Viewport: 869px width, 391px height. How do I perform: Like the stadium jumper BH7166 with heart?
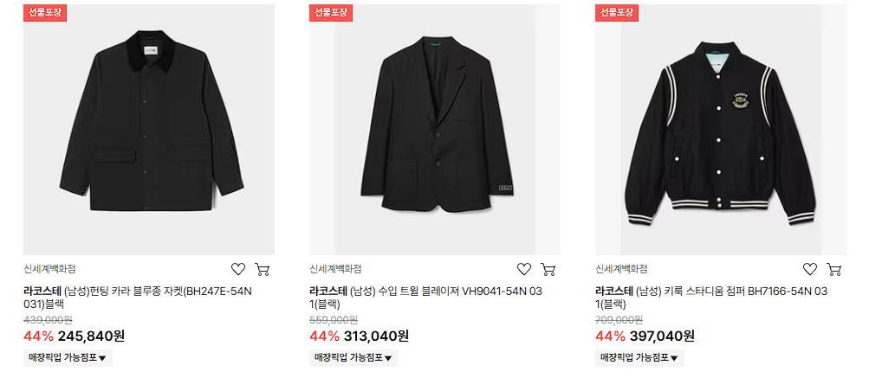pyautogui.click(x=810, y=269)
